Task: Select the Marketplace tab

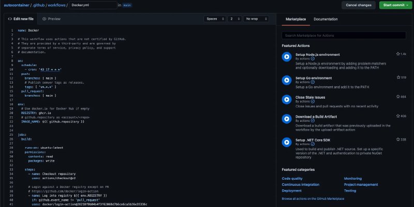Action: click(295, 19)
